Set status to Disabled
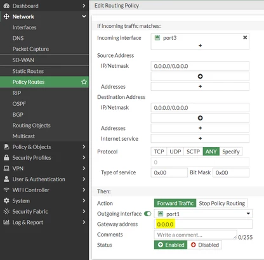Viewport: 264px width, 260px height. click(204, 245)
